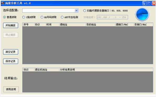Minimize the 流量分析工具 window

coord(144,3)
